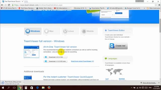This screenshot has width=161, height=90.
Task: Open the My Subscriptions bookmark
Action: click(x=62, y=8)
